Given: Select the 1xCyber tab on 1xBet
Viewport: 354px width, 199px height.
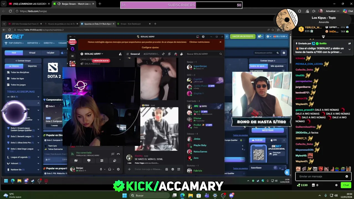Looking at the screenshot, I should point(50,53).
